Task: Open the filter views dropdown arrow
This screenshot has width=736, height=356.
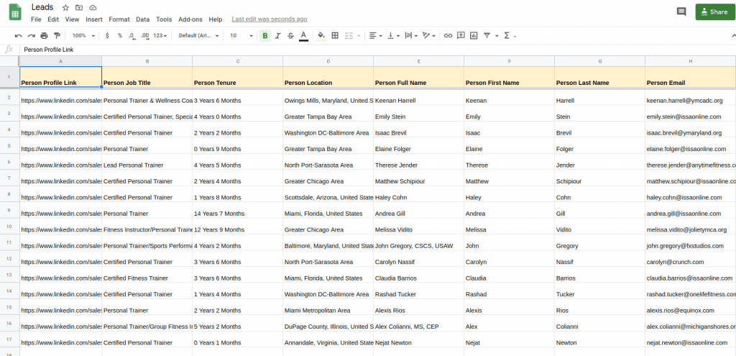Action: (x=497, y=36)
